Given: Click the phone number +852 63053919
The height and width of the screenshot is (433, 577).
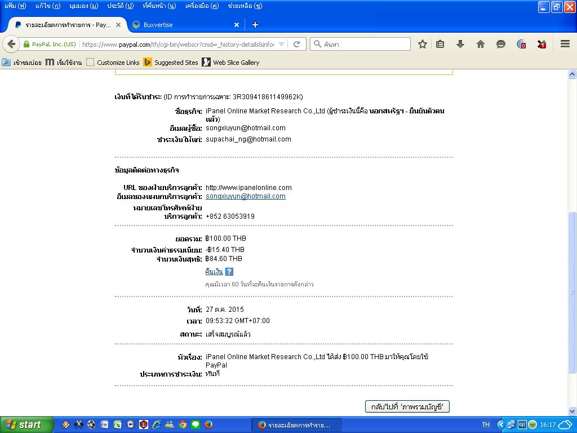Looking at the screenshot, I should click(230, 216).
